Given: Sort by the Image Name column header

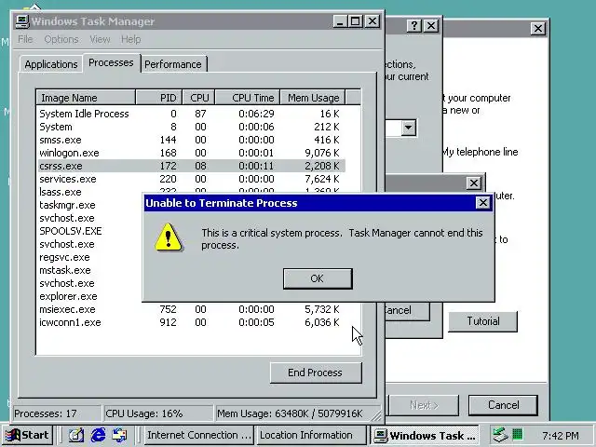Looking at the screenshot, I should pyautogui.click(x=86, y=98).
